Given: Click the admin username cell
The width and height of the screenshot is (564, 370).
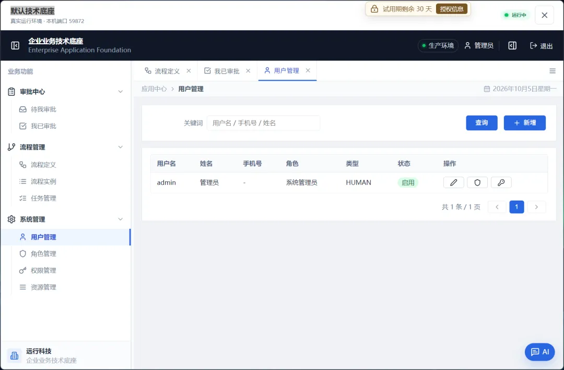Looking at the screenshot, I should pos(166,182).
